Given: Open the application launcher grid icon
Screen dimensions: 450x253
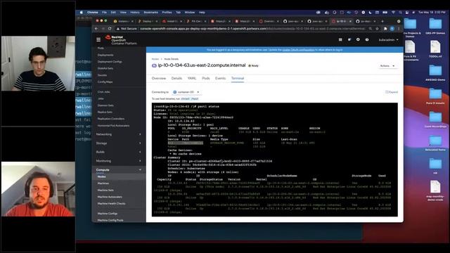Looking at the screenshot, I should click(x=340, y=39).
